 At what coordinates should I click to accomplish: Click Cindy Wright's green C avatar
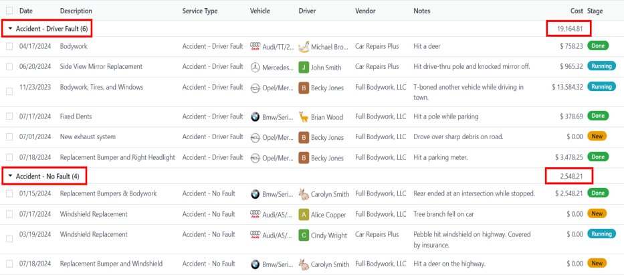click(304, 235)
